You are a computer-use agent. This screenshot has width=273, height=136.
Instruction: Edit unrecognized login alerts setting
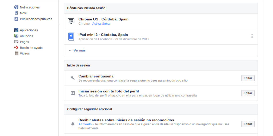click(248, 124)
